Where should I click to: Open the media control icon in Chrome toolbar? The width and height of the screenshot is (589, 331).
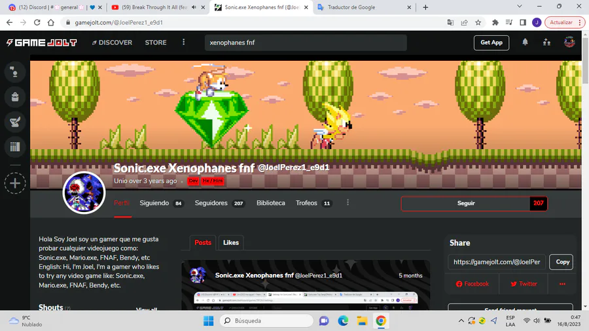509,22
